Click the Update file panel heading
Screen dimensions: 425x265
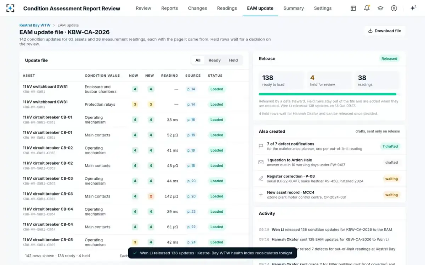(36, 60)
